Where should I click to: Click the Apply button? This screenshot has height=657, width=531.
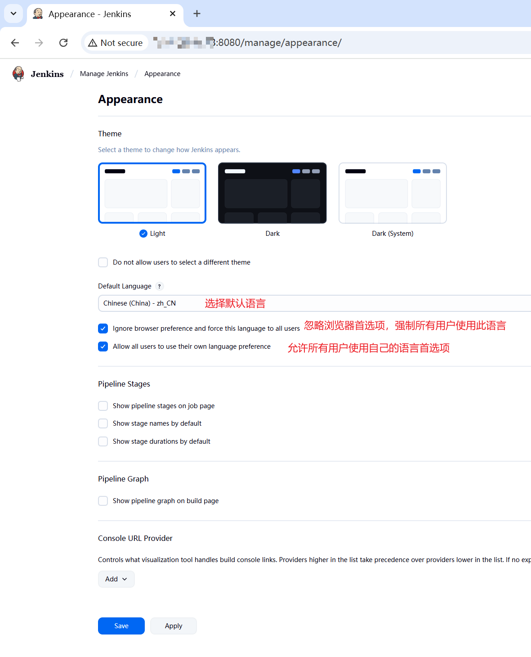(x=174, y=626)
